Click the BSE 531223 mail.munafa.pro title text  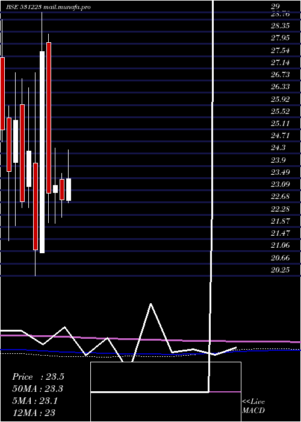click(48, 7)
